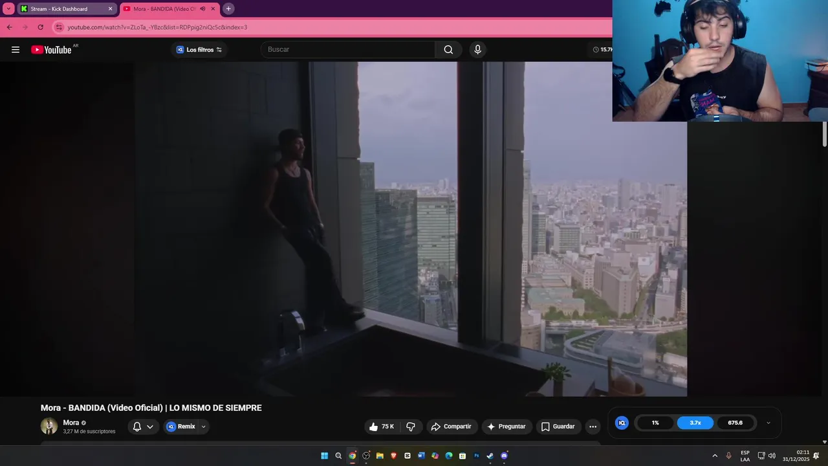This screenshot has height=466, width=828.
Task: Open notification bell for Mora channel
Action: [137, 427]
